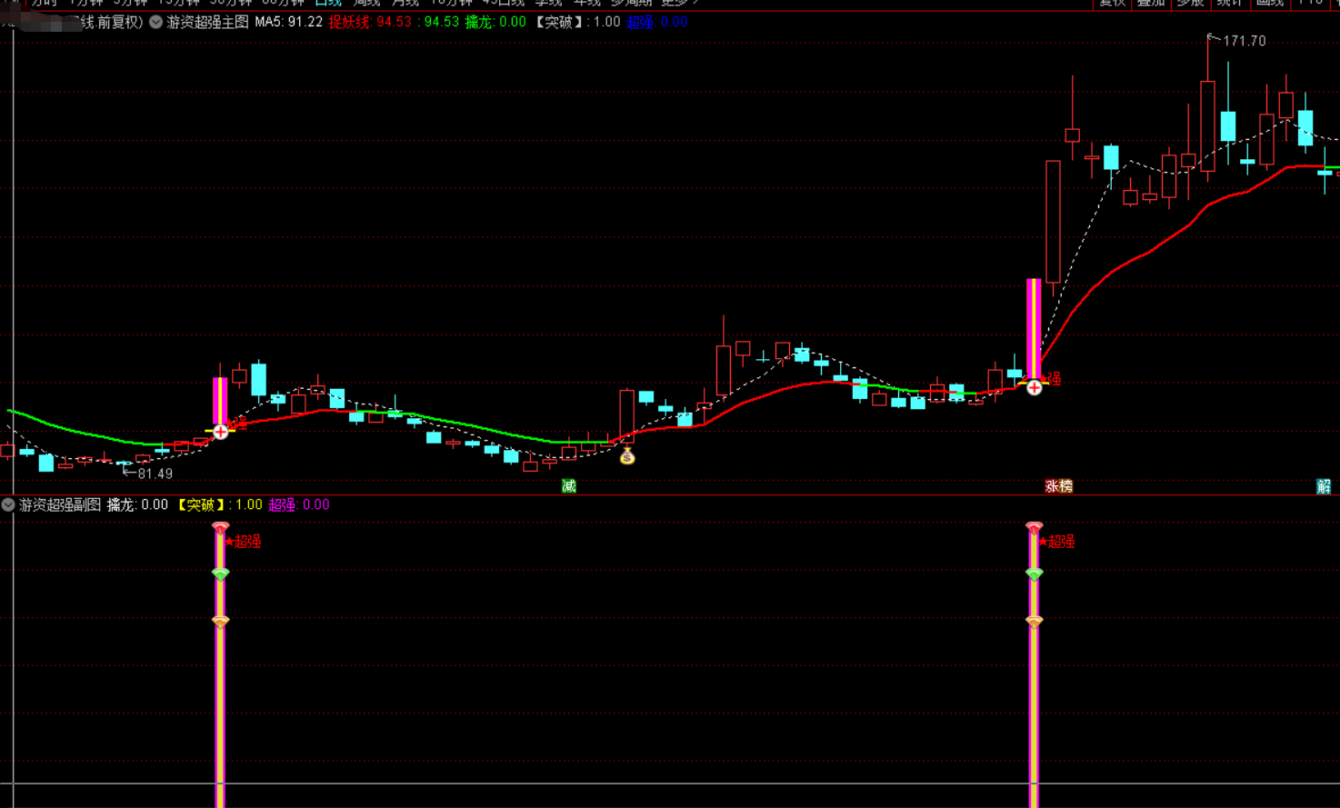Click the right magenta signal bar on main chart
1340x808 pixels.
pos(1034,329)
